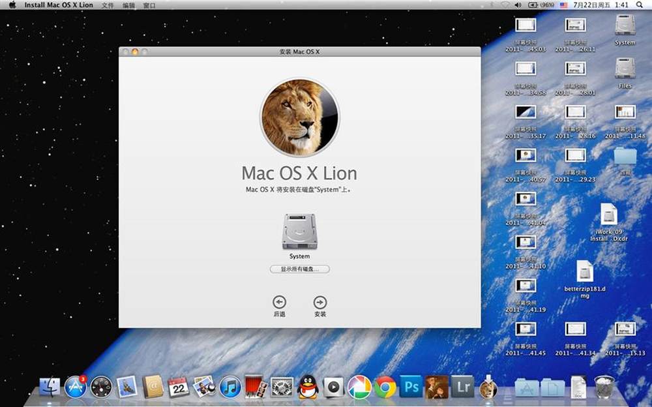Select the System disk in the installer

[299, 232]
